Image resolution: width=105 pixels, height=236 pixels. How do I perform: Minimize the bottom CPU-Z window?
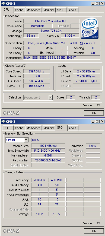93,121
